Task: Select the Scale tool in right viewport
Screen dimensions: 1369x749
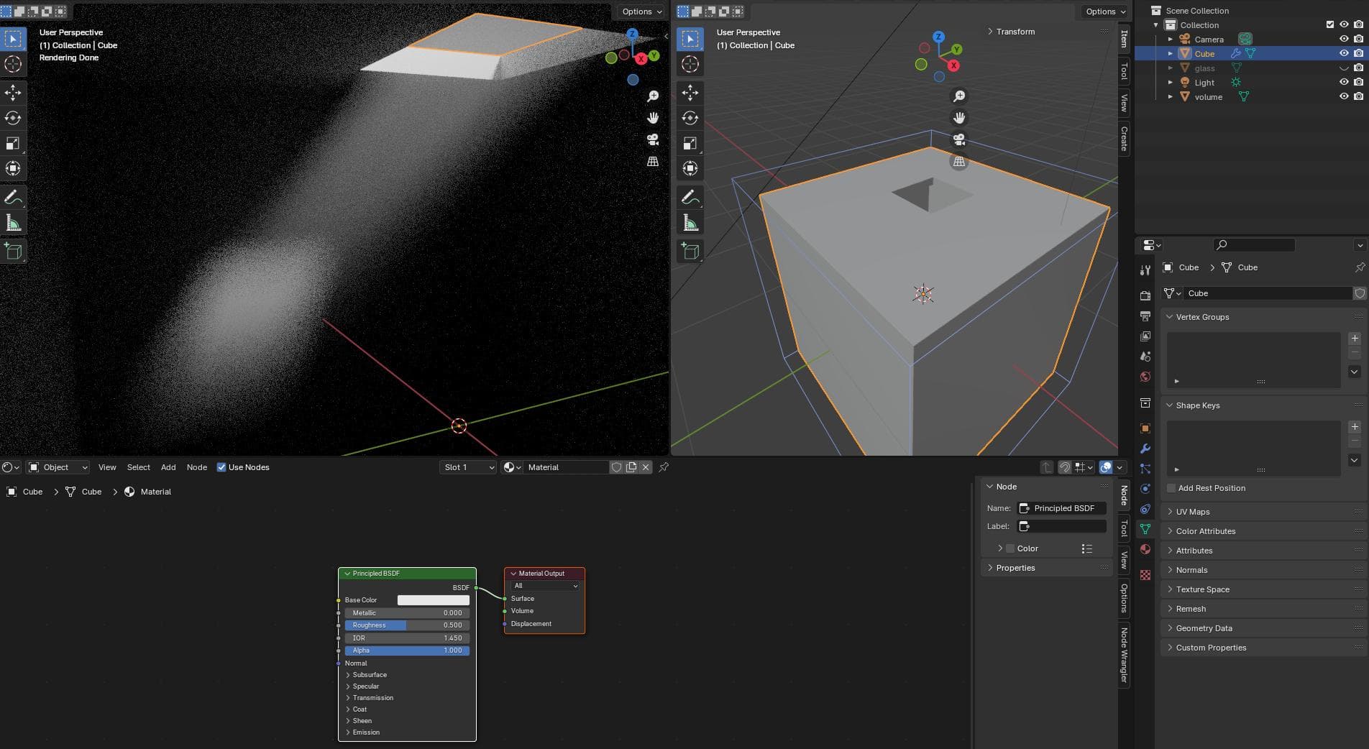Action: (690, 143)
